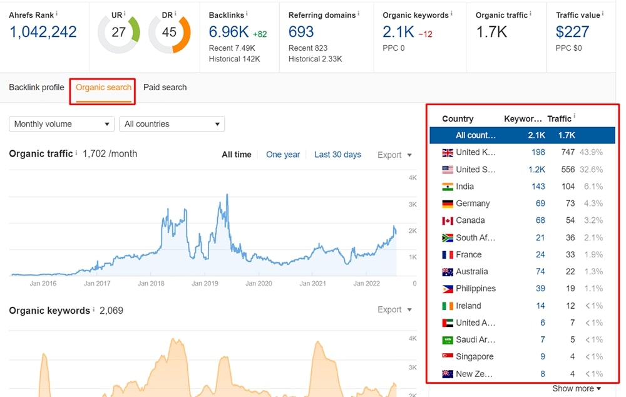Click the 2022 peak on Organic traffic chart

click(x=394, y=227)
